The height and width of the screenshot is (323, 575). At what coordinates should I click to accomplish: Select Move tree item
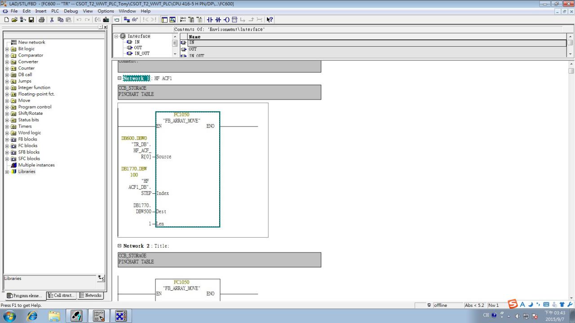pos(24,100)
